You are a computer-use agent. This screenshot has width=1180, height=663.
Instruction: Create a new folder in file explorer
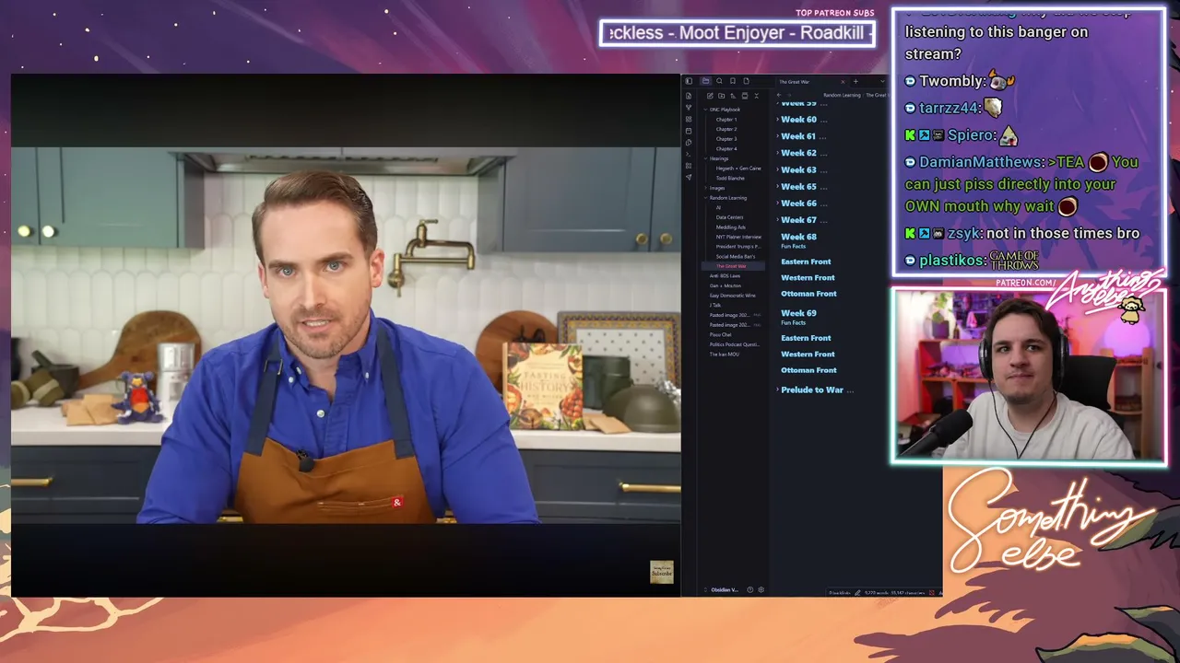tap(721, 96)
